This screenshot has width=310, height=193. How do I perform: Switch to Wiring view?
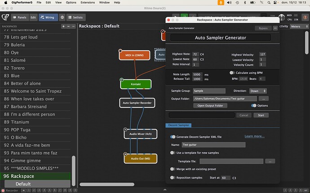click(48, 17)
